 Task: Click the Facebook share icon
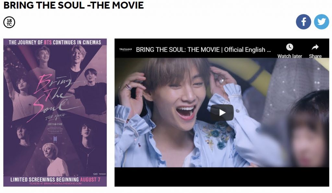[303, 22]
